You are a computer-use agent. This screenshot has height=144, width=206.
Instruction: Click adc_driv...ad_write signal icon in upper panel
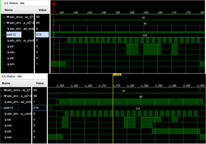(x=8, y=29)
